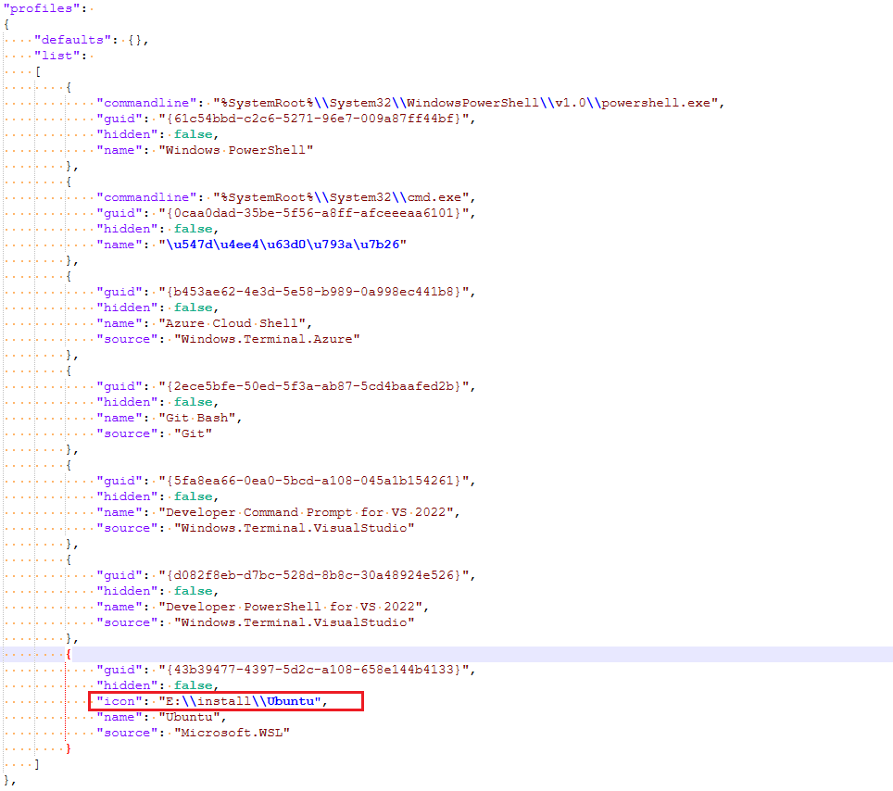The image size is (893, 791).
Task: Click the "Windows.Terminal.Azure" source value
Action: pyautogui.click(x=267, y=339)
